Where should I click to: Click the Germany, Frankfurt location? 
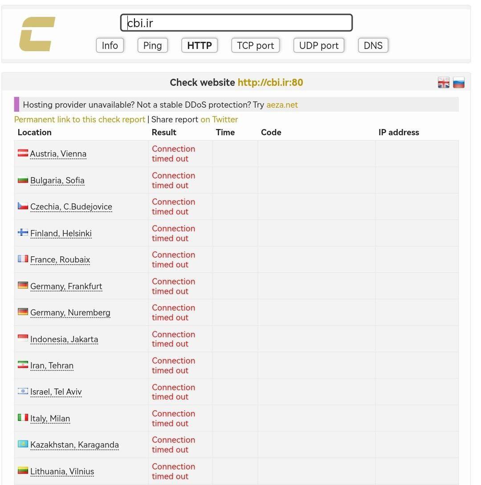(66, 286)
